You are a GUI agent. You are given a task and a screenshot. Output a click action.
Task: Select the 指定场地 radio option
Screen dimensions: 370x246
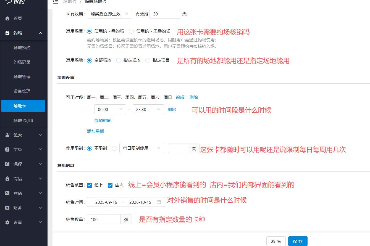119,60
